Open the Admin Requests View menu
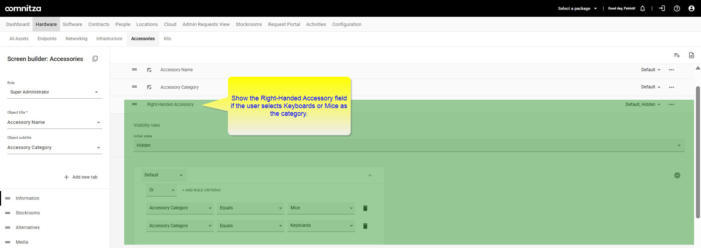This screenshot has width=701, height=248. coord(206,24)
